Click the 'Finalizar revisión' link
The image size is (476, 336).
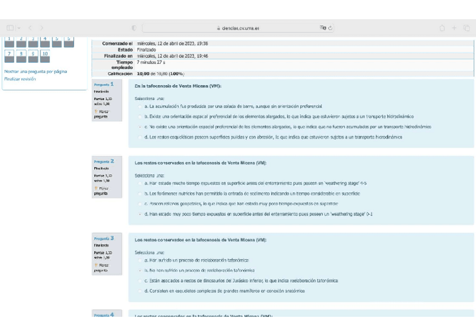[20, 79]
